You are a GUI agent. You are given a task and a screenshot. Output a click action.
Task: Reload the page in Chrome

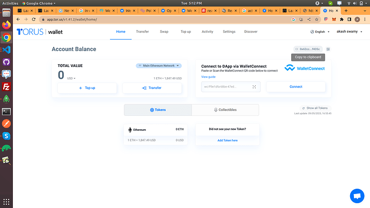coord(33,19)
